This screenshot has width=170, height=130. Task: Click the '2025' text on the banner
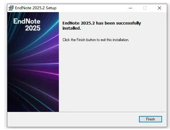tap(33, 28)
